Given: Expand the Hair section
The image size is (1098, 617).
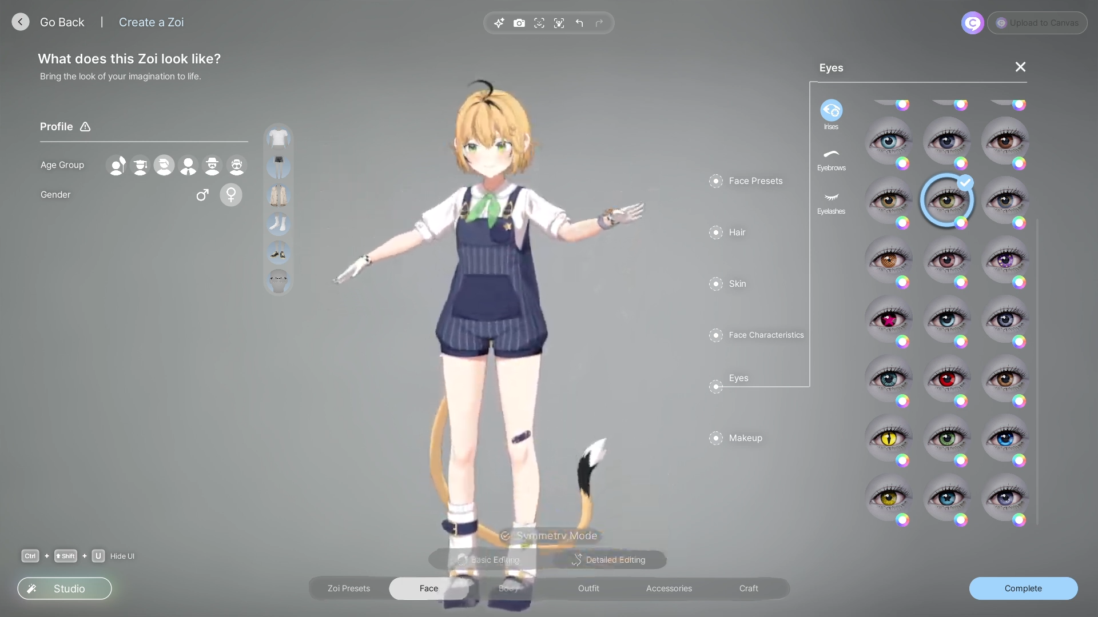Looking at the screenshot, I should [737, 232].
